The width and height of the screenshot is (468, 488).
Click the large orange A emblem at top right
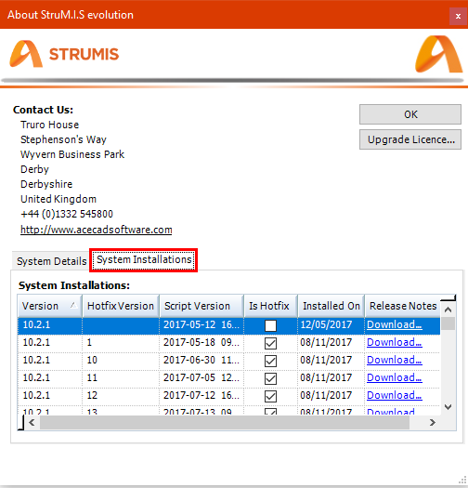(x=439, y=54)
